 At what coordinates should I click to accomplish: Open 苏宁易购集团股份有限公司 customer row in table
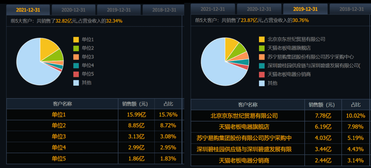(244, 138)
